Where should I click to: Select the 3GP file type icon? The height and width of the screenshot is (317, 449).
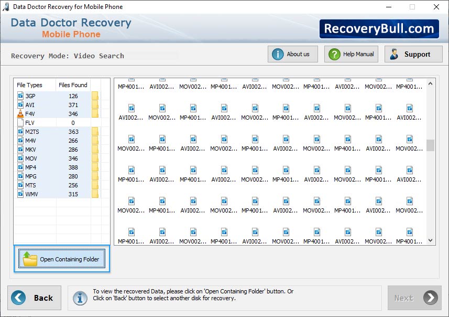[20, 96]
